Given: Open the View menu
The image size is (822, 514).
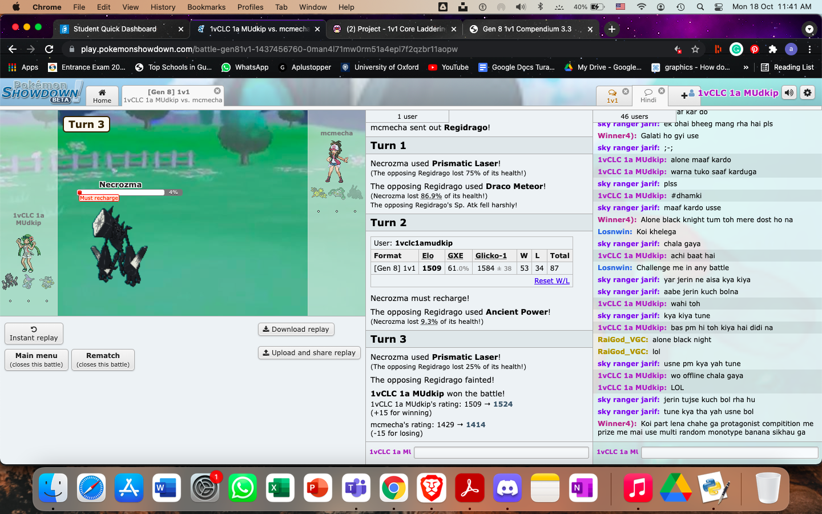Looking at the screenshot, I should pos(130,7).
